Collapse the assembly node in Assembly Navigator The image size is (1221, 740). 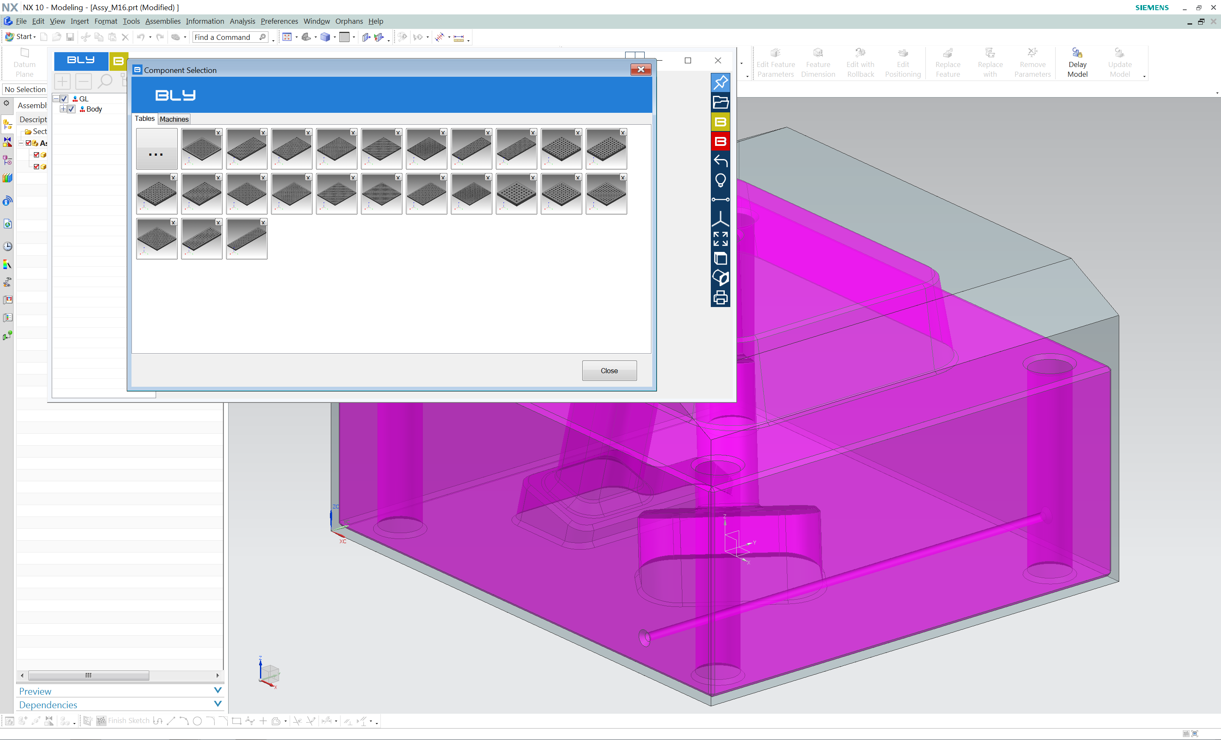[x=21, y=143]
